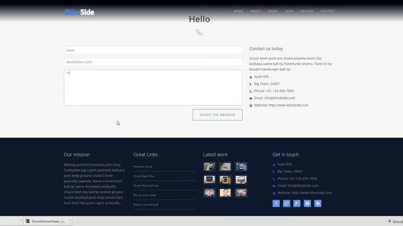The height and width of the screenshot is (226, 403).
Task: Click http://www.blindside.com in Contact us today
Action: (x=288, y=105)
